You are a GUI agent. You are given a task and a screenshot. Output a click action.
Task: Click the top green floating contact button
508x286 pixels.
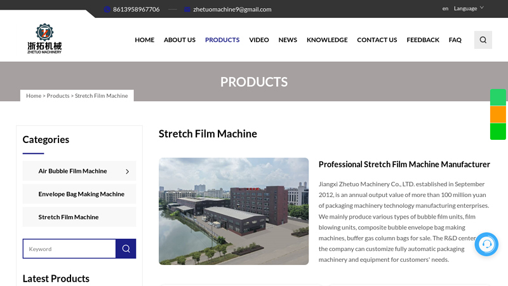[498, 97]
